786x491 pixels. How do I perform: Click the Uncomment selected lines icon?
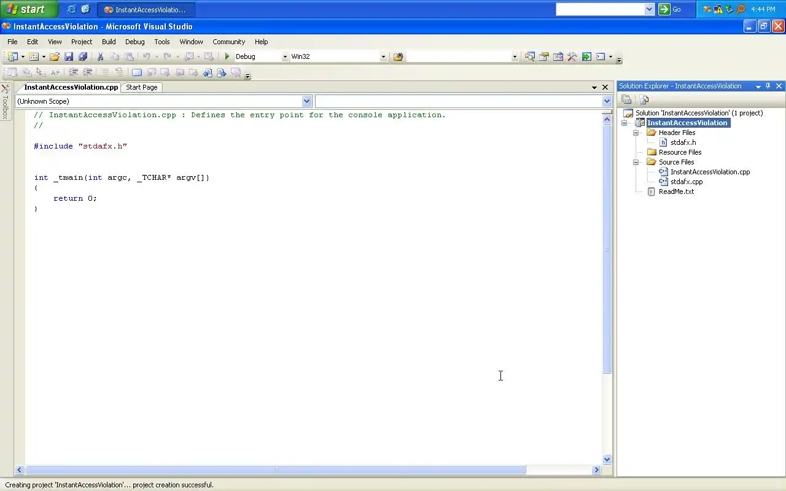click(119, 72)
